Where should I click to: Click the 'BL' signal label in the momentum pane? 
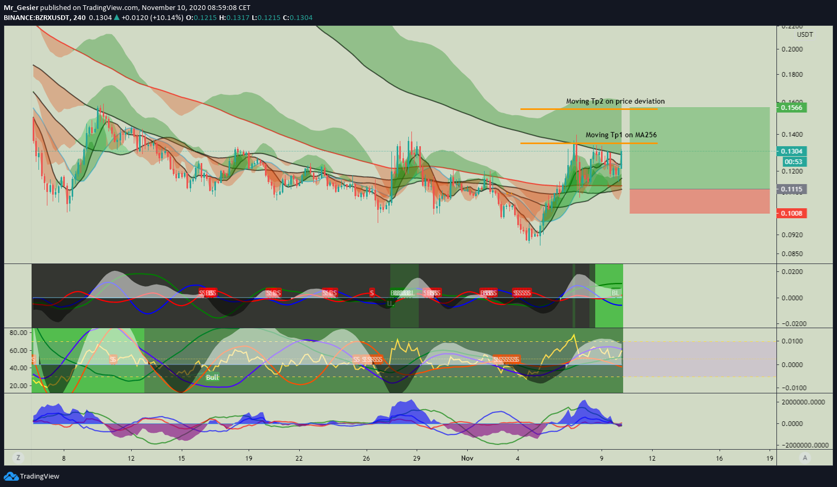click(x=615, y=293)
